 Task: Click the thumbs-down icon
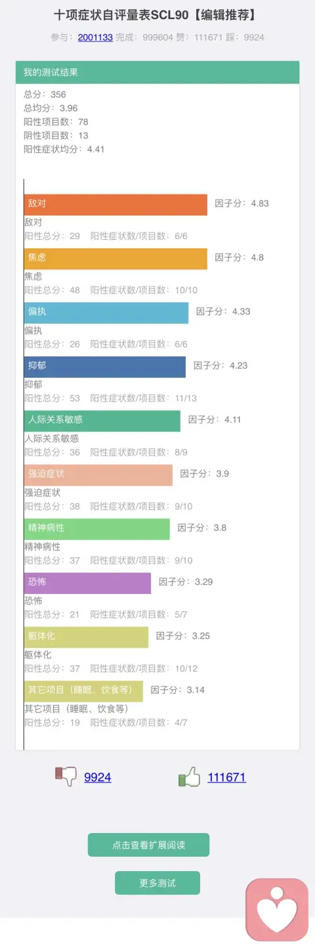click(x=66, y=777)
